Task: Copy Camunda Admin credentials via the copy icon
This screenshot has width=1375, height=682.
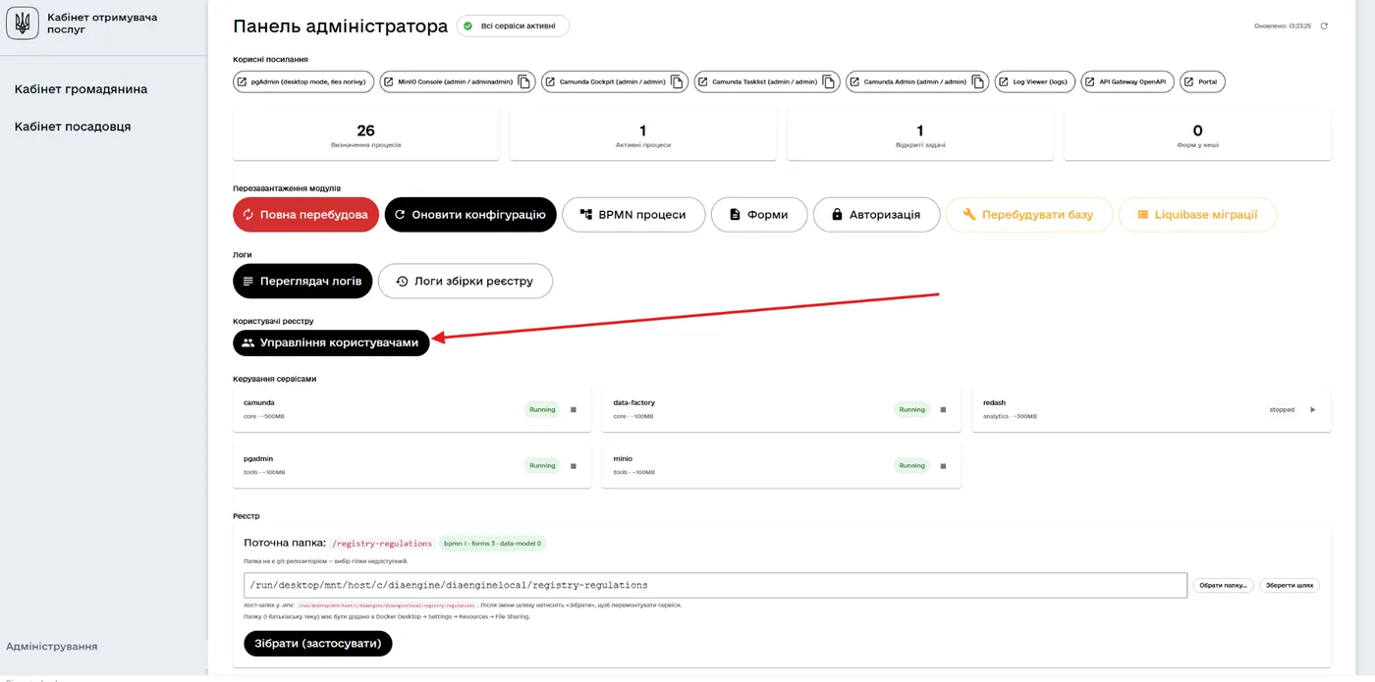Action: 978,82
